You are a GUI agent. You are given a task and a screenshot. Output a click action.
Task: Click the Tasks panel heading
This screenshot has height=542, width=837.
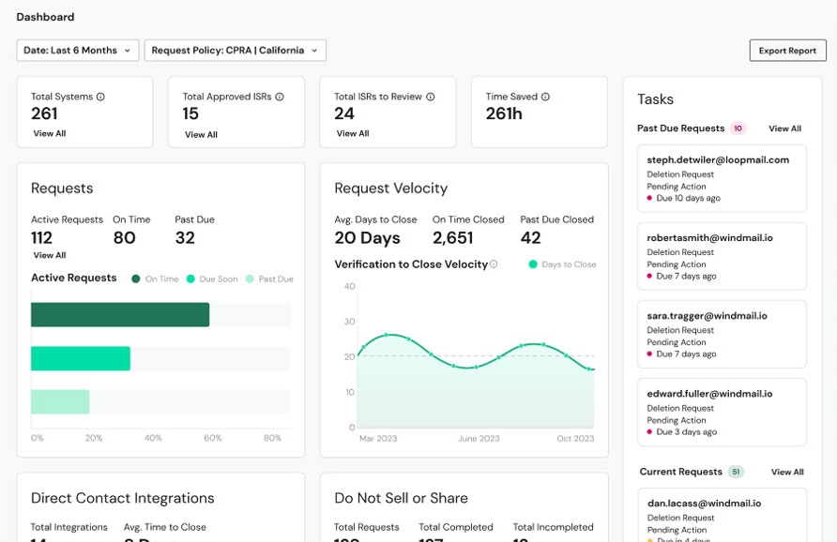[x=656, y=99]
